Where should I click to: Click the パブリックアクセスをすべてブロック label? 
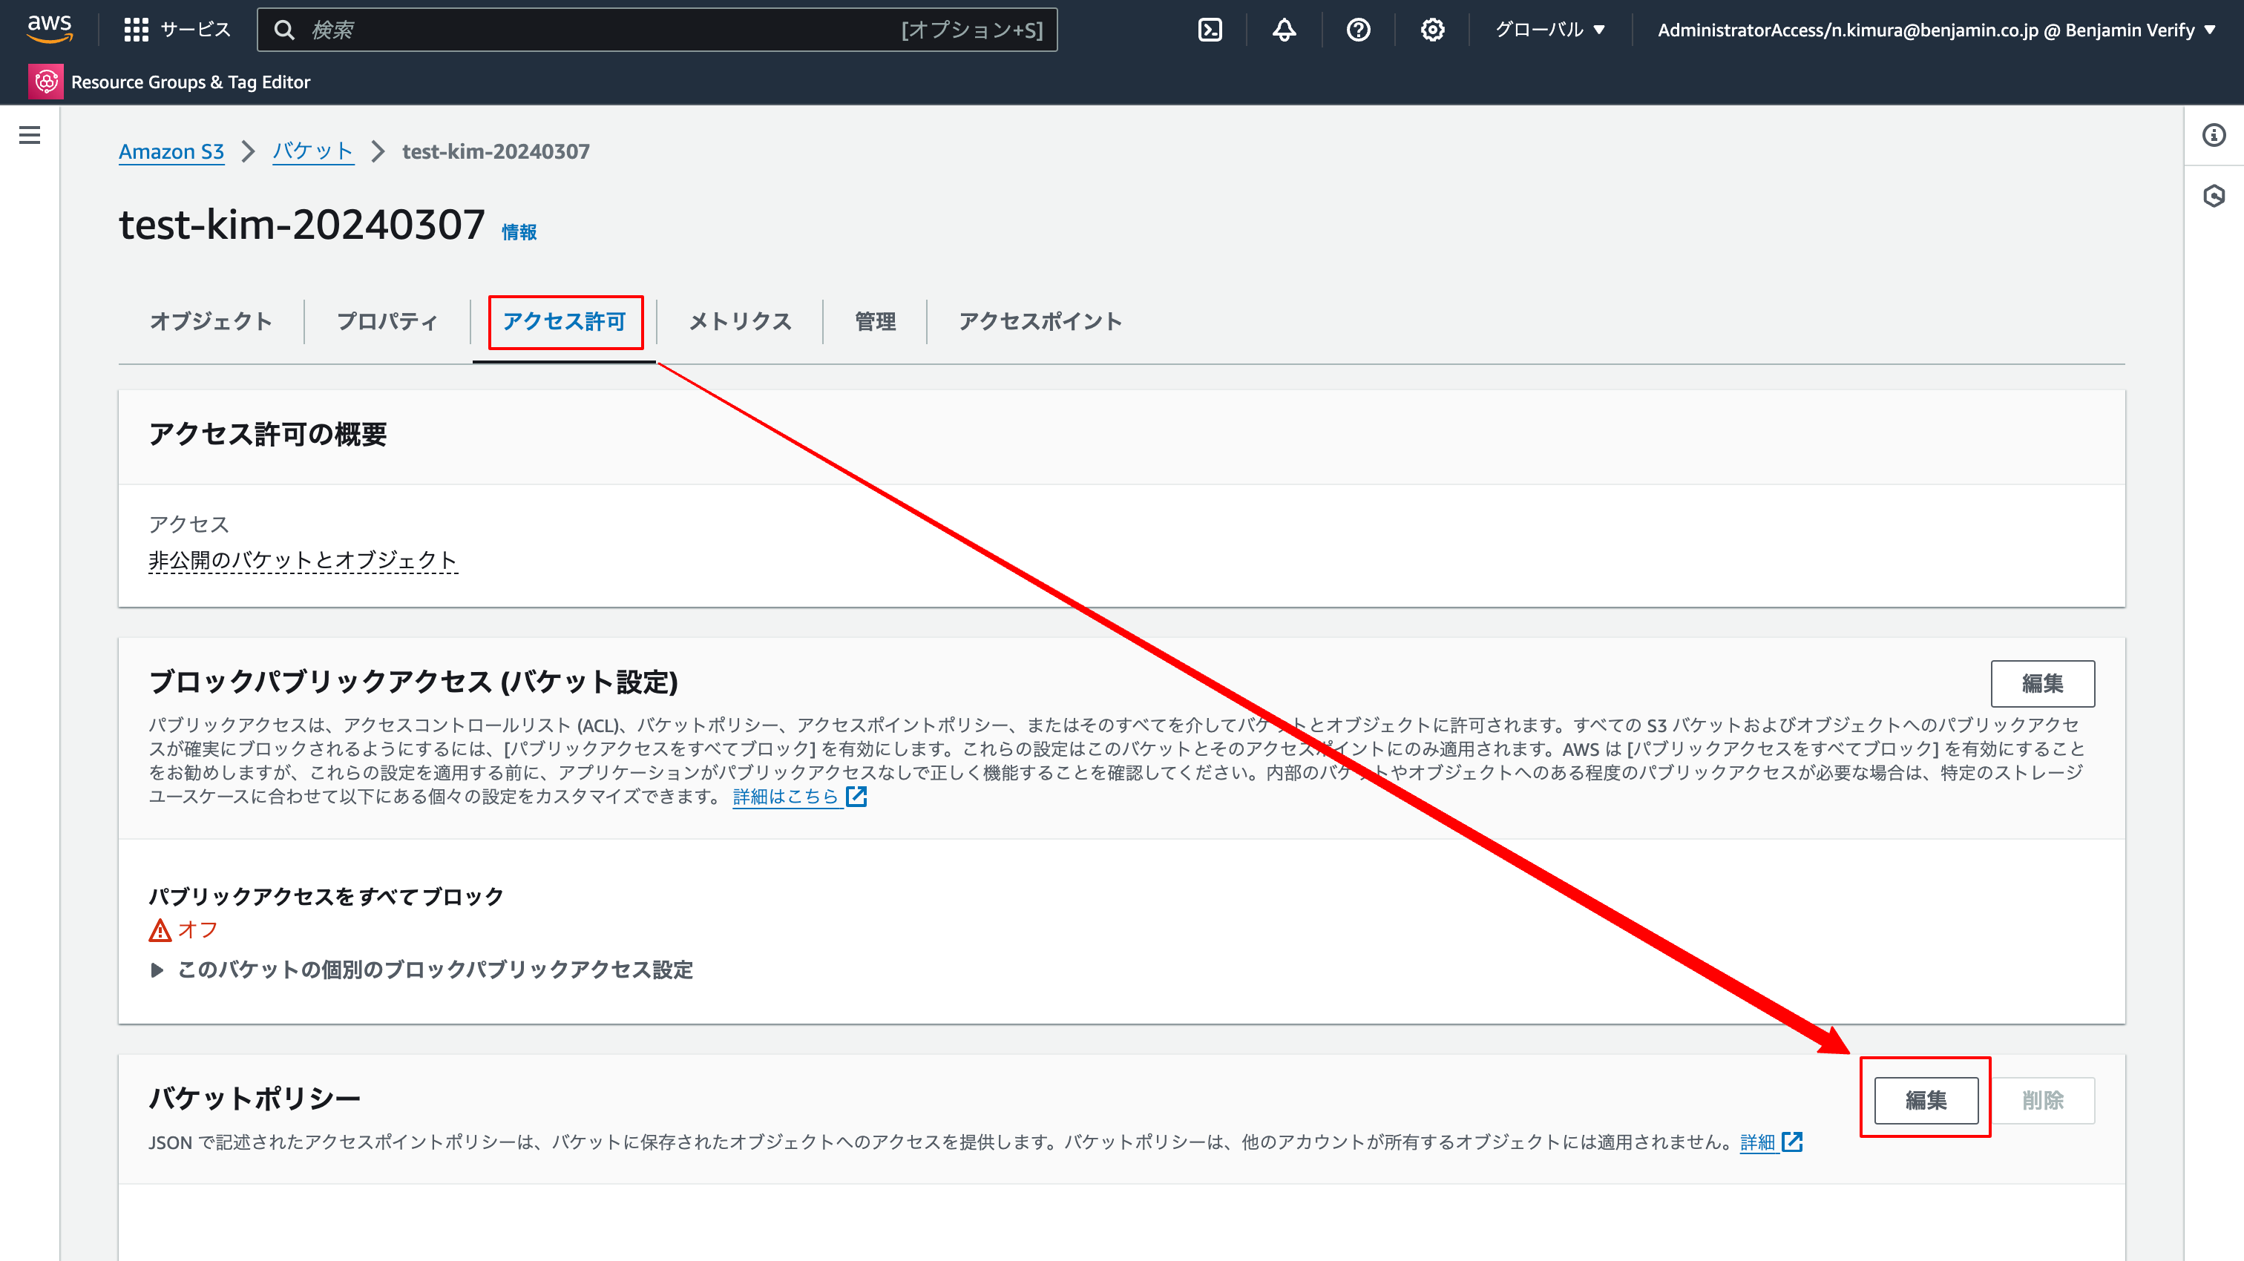coord(327,896)
